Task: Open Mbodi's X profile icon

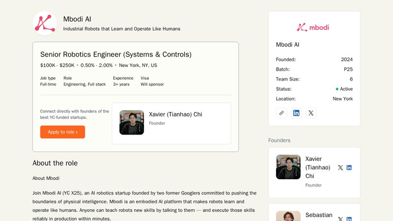Action: [311, 113]
